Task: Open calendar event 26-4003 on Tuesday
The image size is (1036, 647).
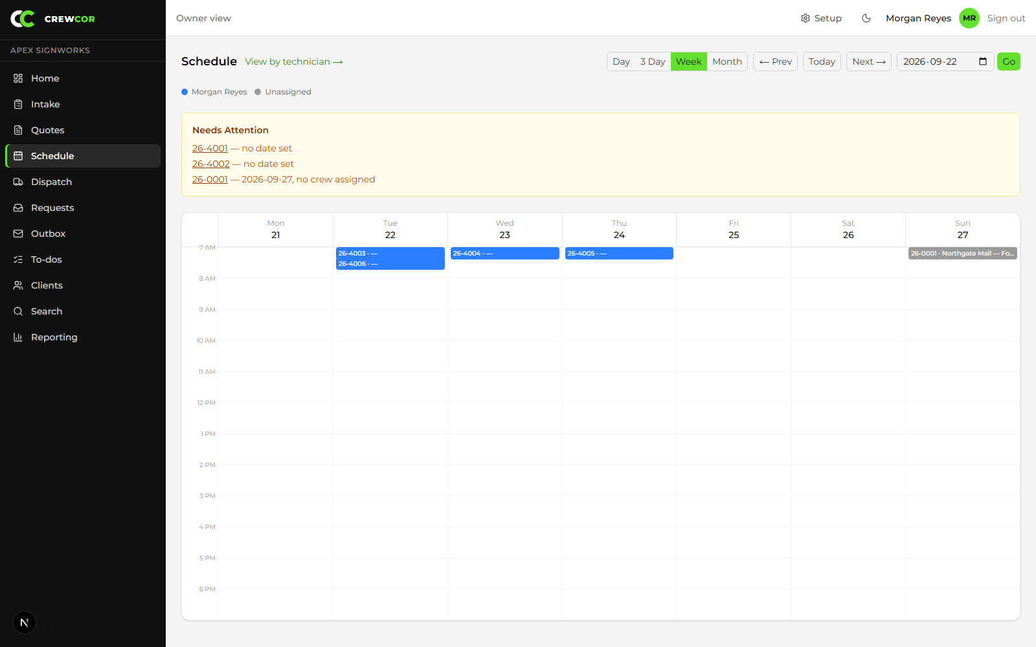Action: [390, 253]
